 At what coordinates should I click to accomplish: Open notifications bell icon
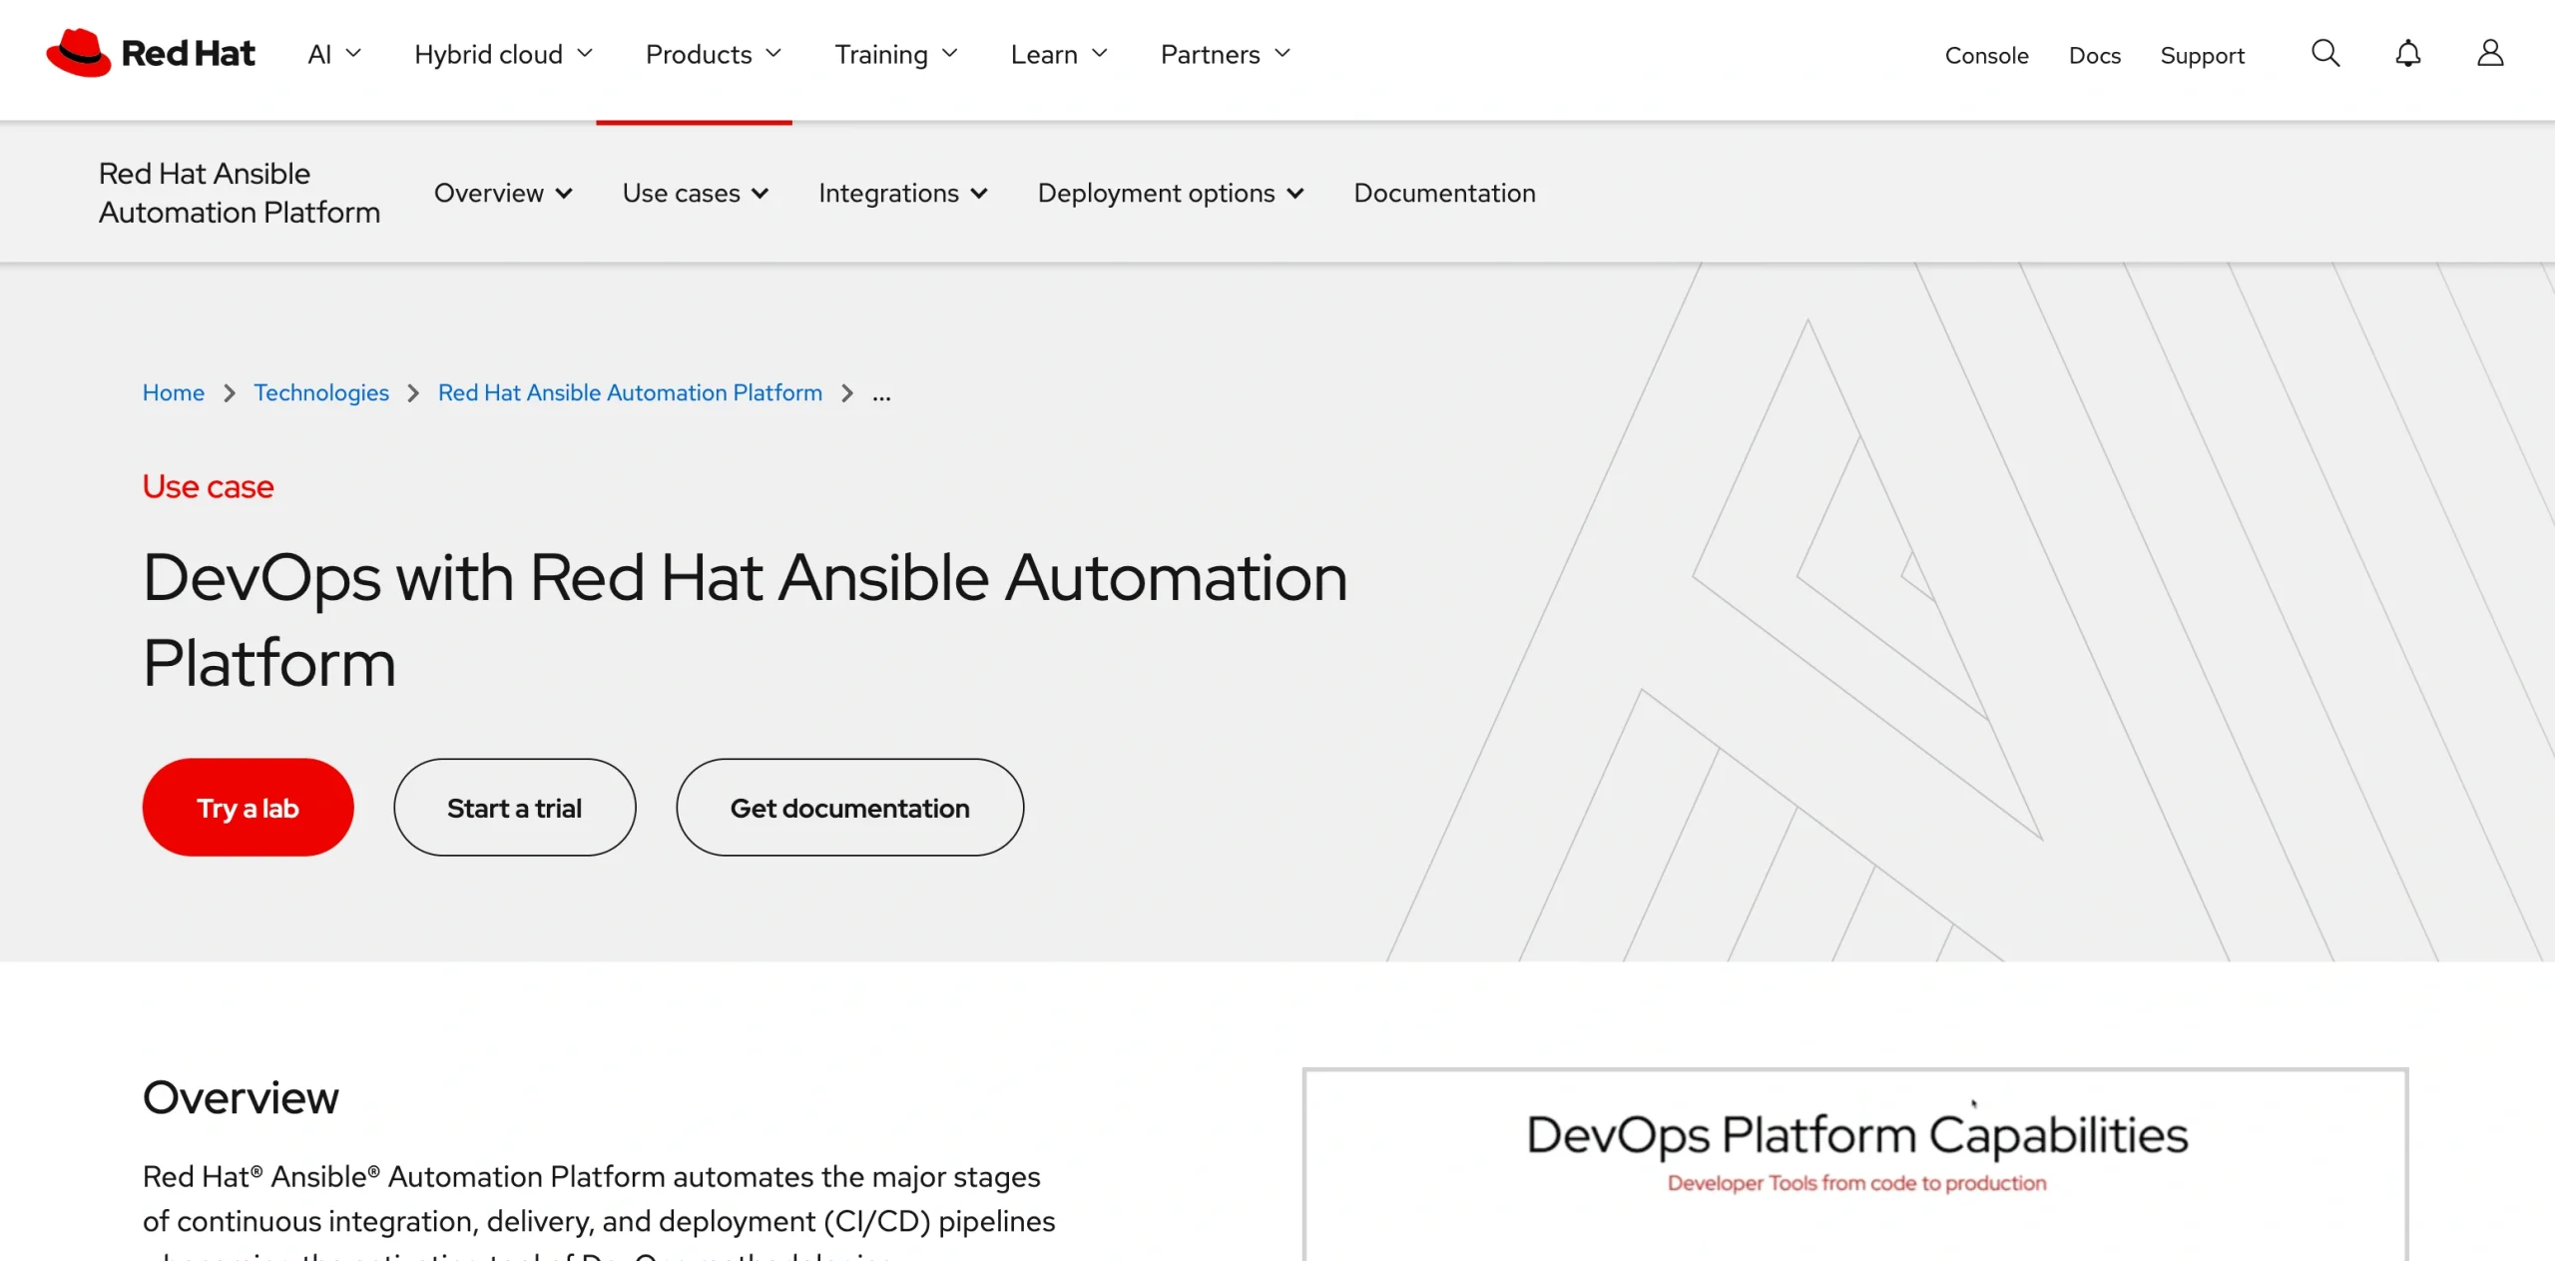(x=2408, y=54)
